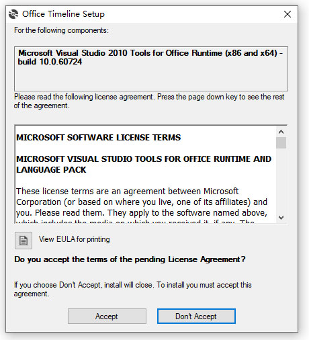Click the "LANGUAGE PACK" heading line
The image size is (309, 340).
[x=51, y=170]
